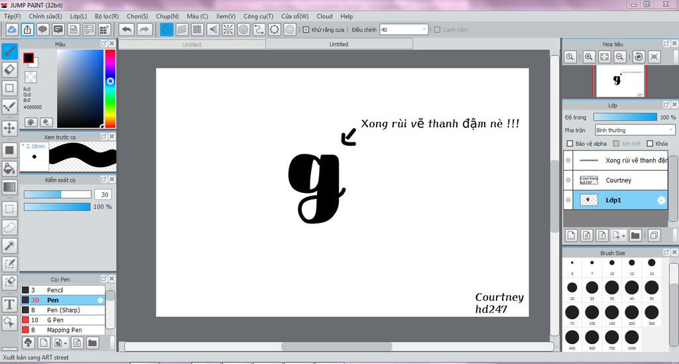Click the export/share icon

tap(27, 29)
